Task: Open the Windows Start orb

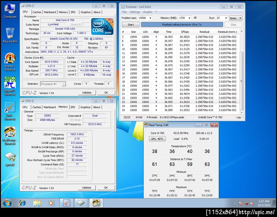Action: (x=7, y=203)
